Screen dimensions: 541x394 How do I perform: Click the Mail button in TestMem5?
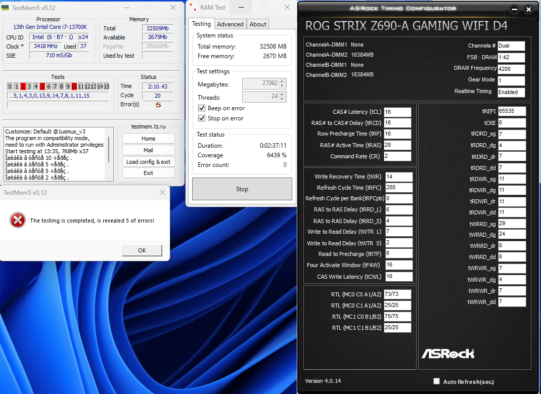(148, 150)
